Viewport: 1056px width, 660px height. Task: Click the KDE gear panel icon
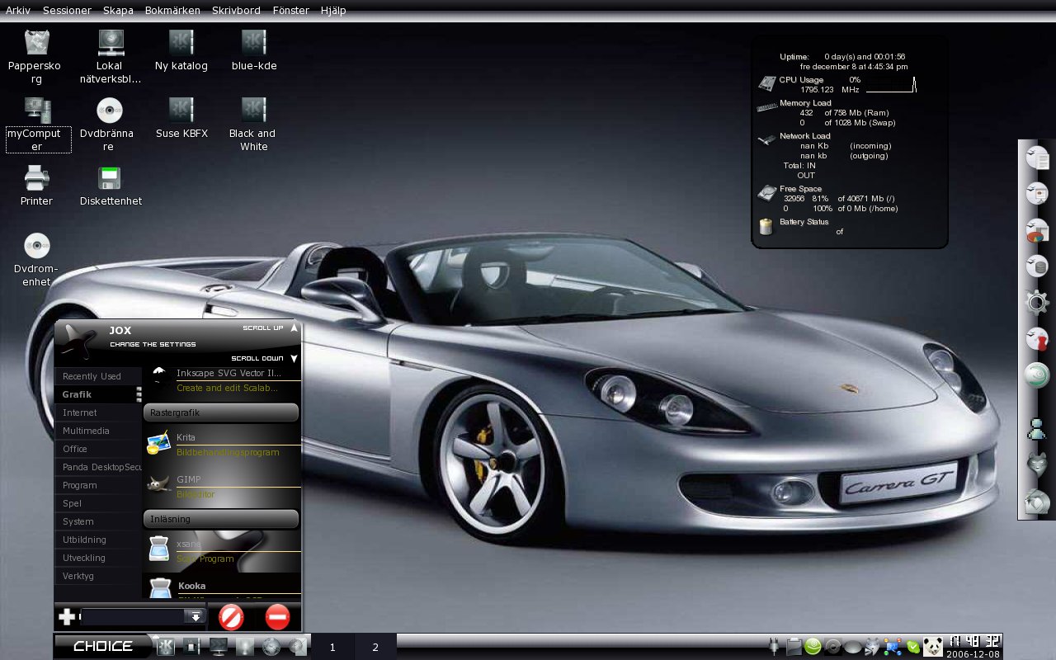[x=166, y=647]
